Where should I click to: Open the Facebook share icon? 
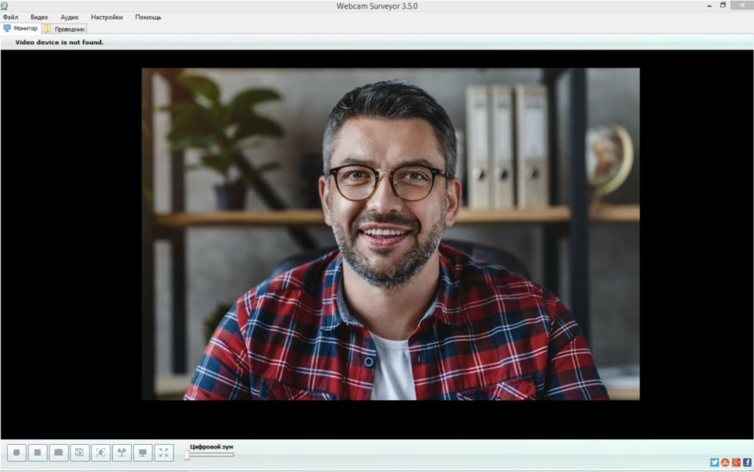(747, 462)
